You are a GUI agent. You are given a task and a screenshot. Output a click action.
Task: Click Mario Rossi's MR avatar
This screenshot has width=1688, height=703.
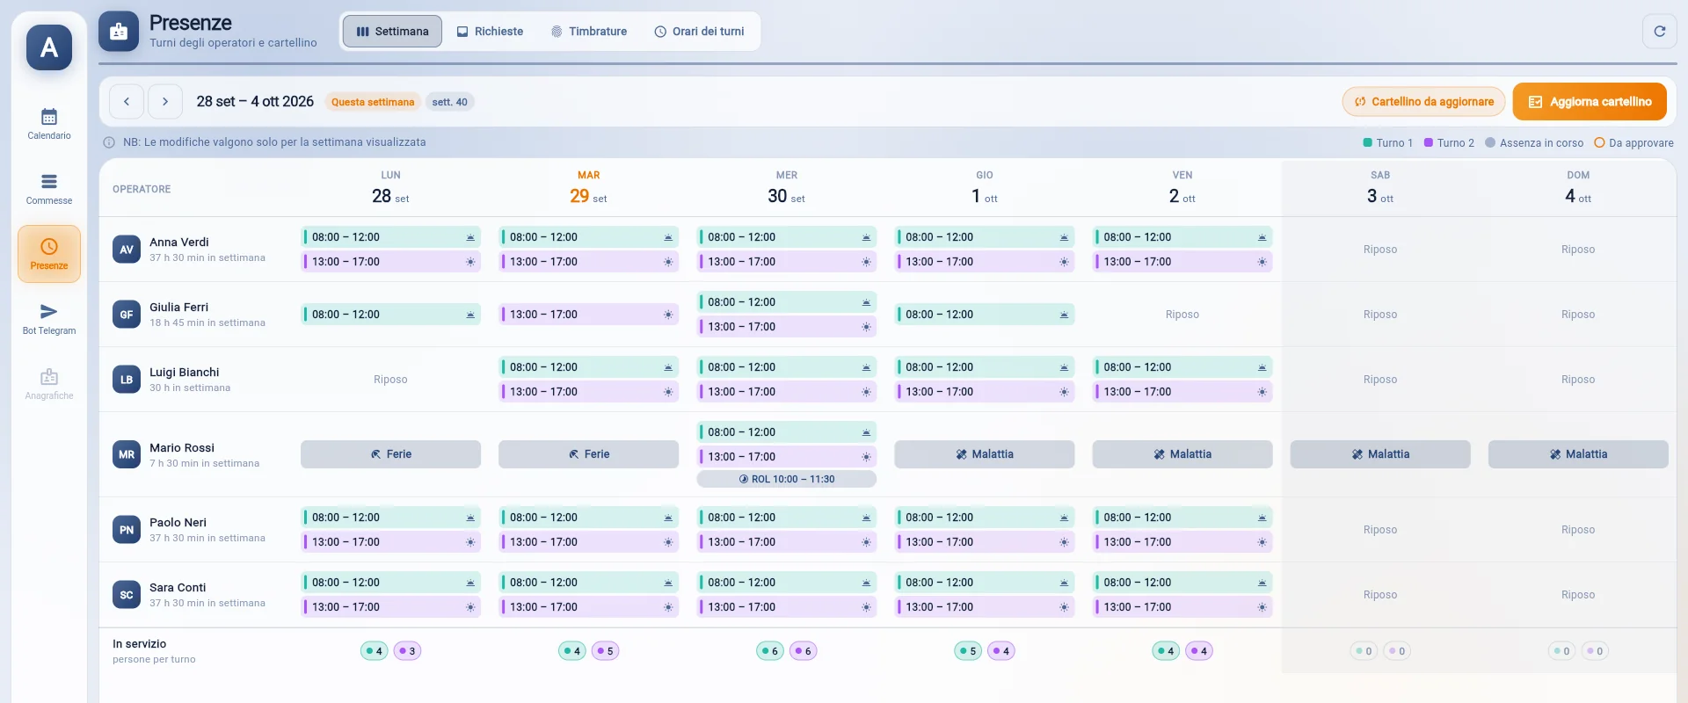tap(127, 454)
